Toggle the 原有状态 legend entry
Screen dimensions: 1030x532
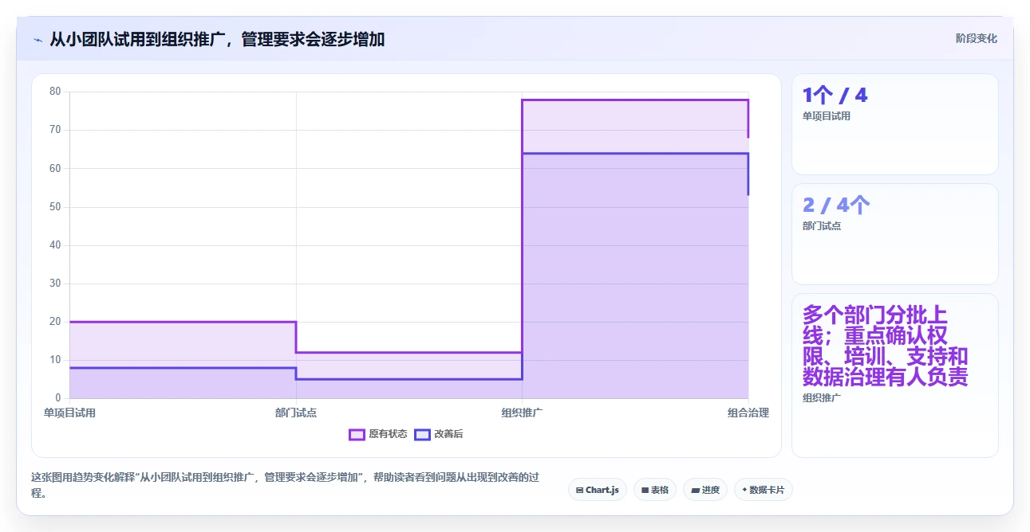point(378,434)
